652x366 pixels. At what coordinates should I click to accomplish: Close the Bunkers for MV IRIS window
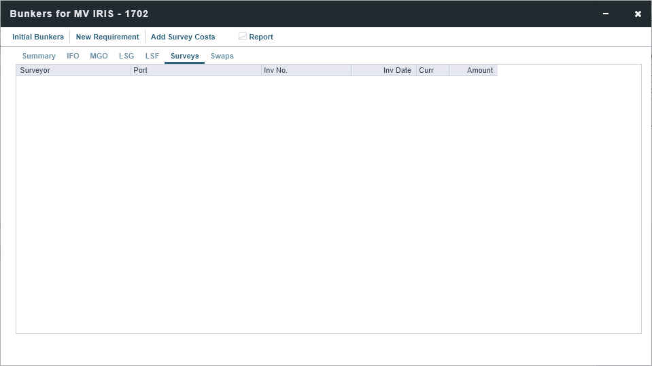coord(638,14)
